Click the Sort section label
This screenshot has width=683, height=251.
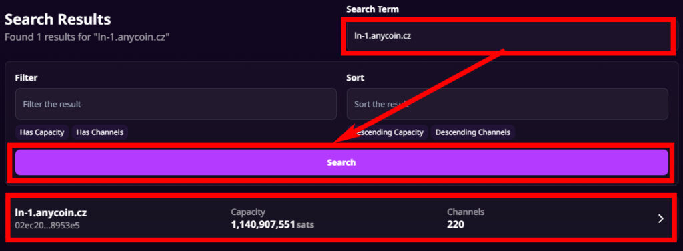tap(355, 78)
